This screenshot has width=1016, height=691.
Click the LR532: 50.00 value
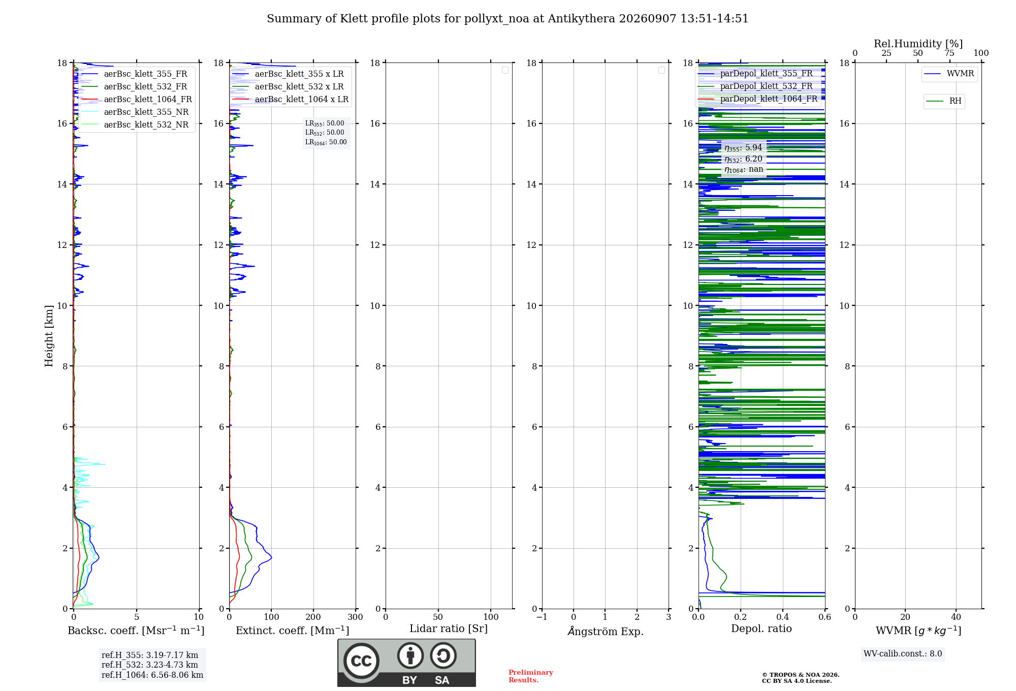coord(325,133)
